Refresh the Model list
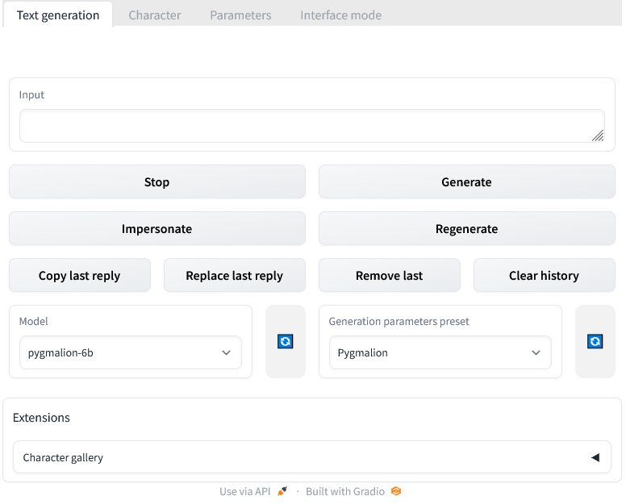 tap(285, 341)
